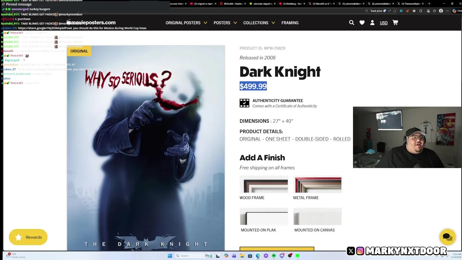Open the browser three-dots settings menu
The image size is (462, 260).
pos(447,11)
